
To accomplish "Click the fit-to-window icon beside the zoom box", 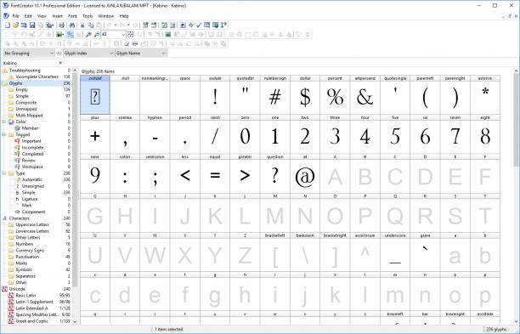I will point(131,35).
